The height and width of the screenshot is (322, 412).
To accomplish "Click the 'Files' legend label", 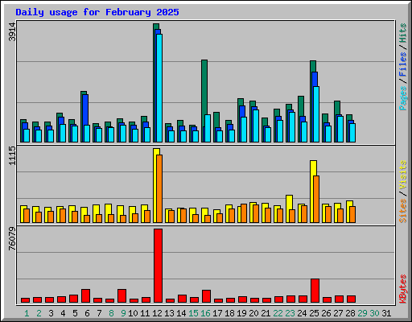I will click(x=403, y=64).
